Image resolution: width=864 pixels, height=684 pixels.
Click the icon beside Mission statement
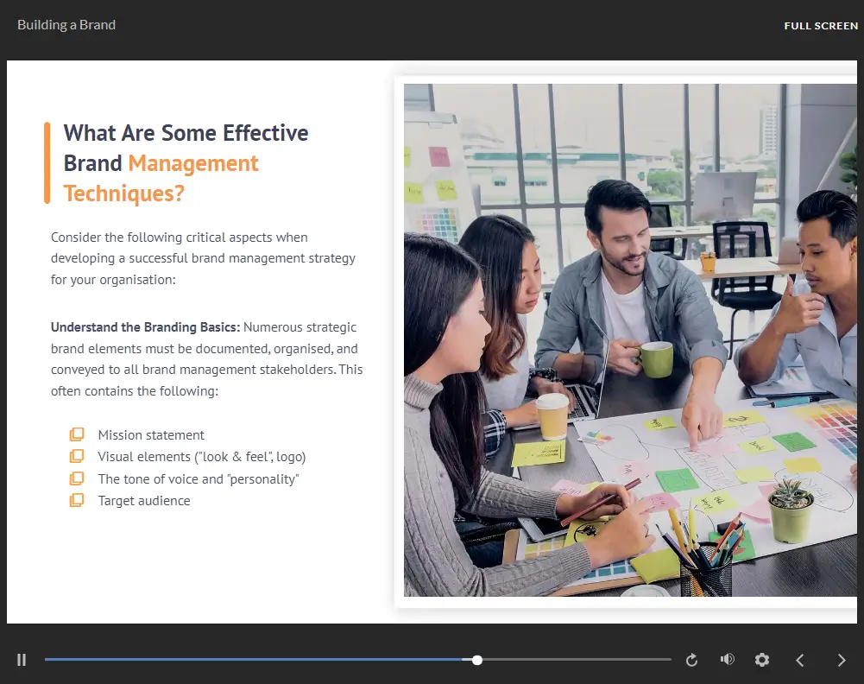pyautogui.click(x=77, y=434)
